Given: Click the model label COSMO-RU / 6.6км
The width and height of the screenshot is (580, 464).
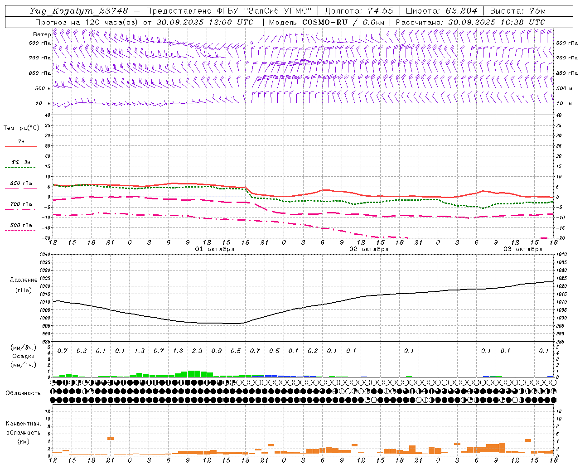Looking at the screenshot, I should coord(343,22).
